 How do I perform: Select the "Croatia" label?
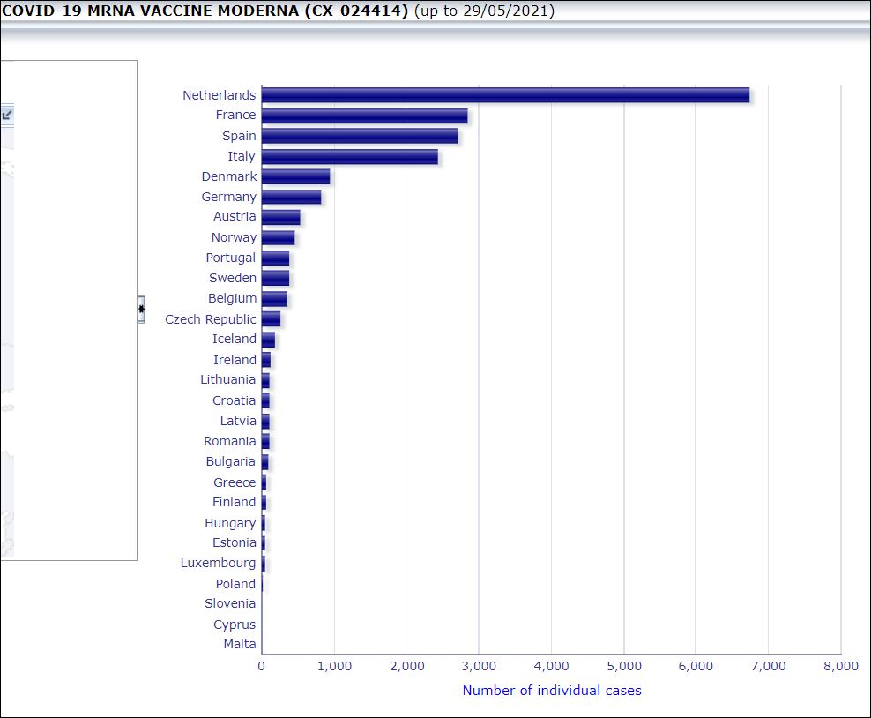(234, 400)
